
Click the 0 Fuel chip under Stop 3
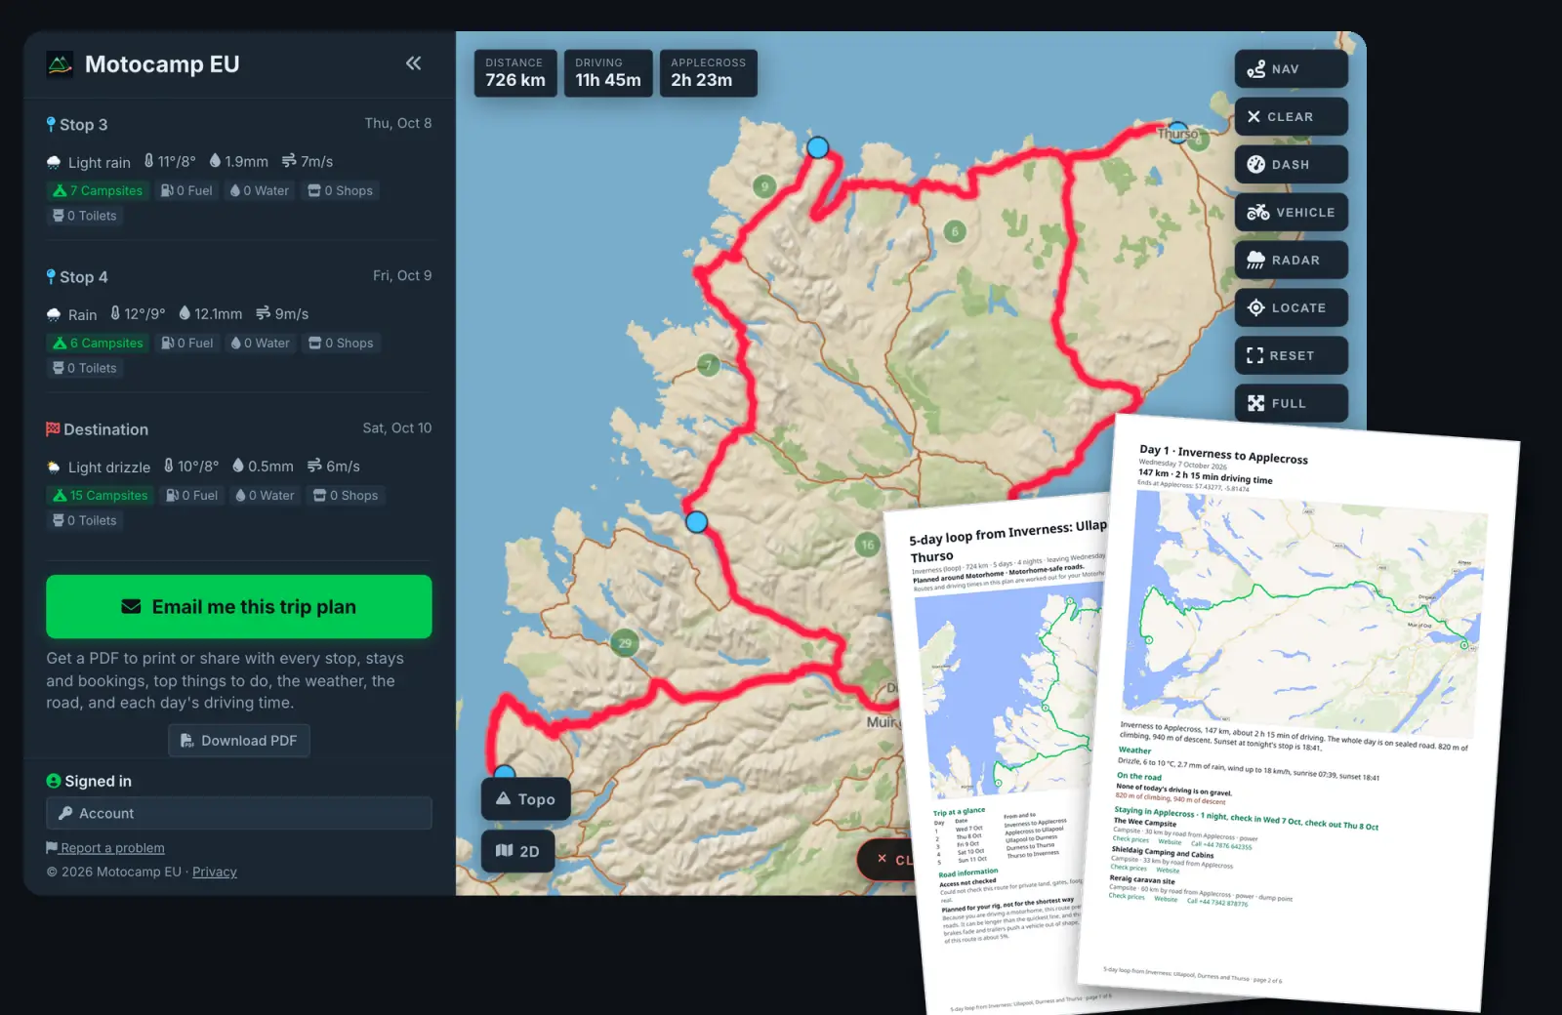click(x=186, y=191)
